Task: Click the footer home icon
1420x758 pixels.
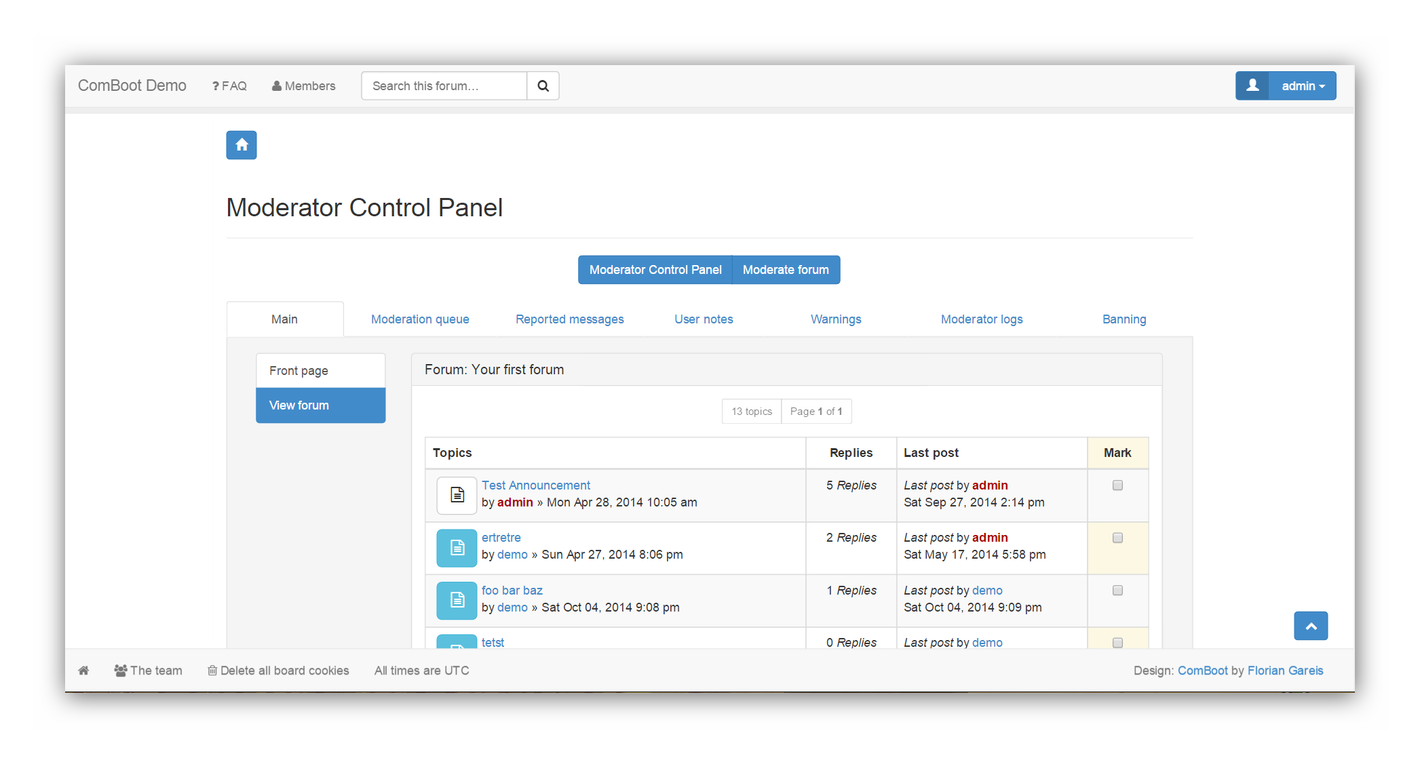Action: (83, 671)
